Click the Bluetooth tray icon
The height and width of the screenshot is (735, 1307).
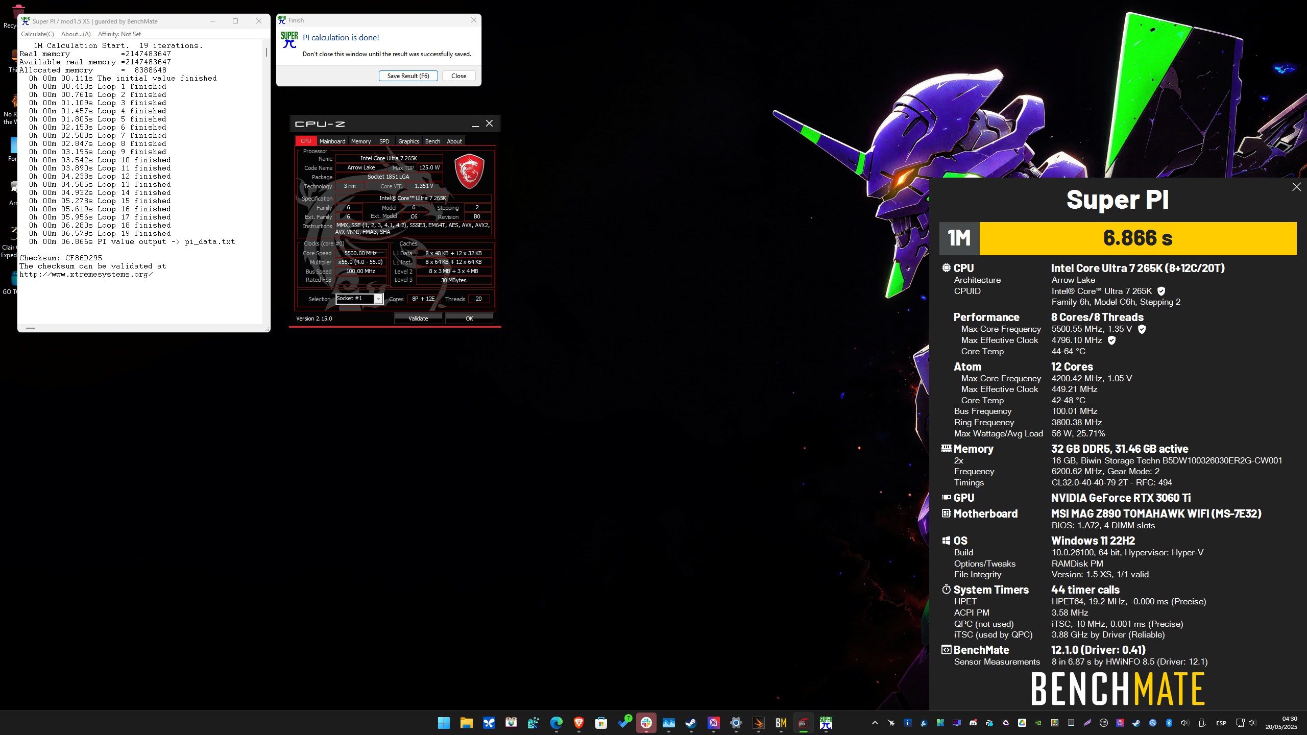tap(1169, 723)
